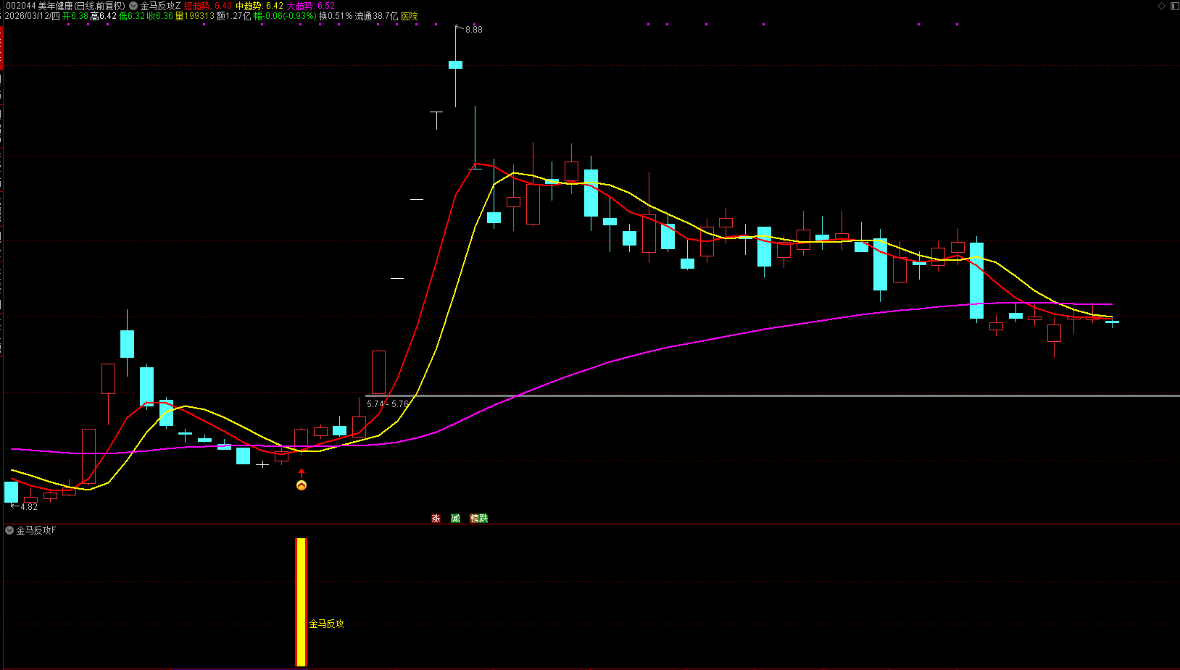Click the 收6.36 close price
The image size is (1180, 670).
click(x=160, y=16)
